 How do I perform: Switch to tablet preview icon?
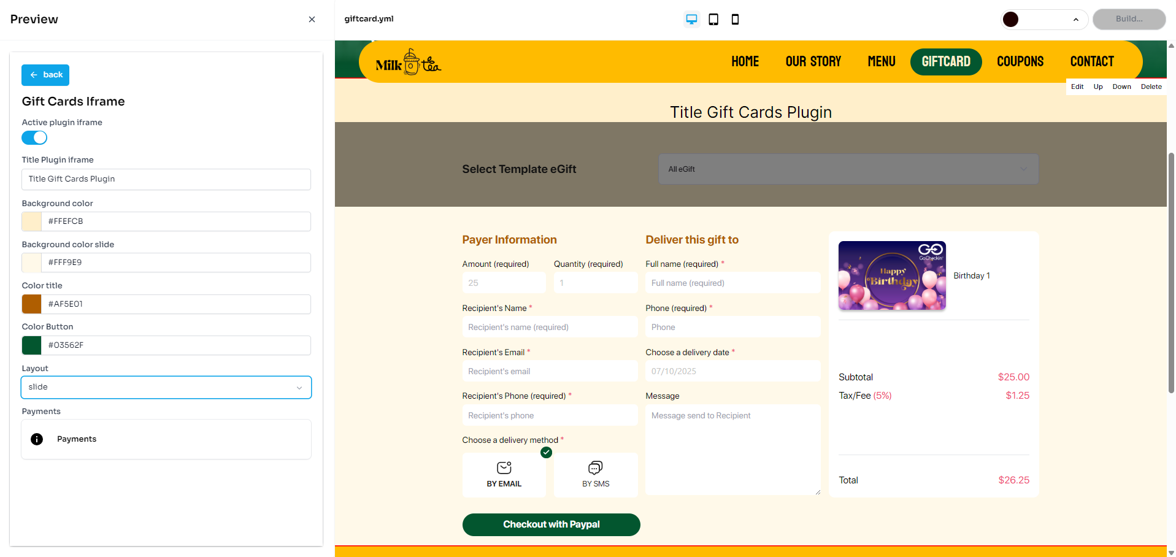click(x=713, y=20)
